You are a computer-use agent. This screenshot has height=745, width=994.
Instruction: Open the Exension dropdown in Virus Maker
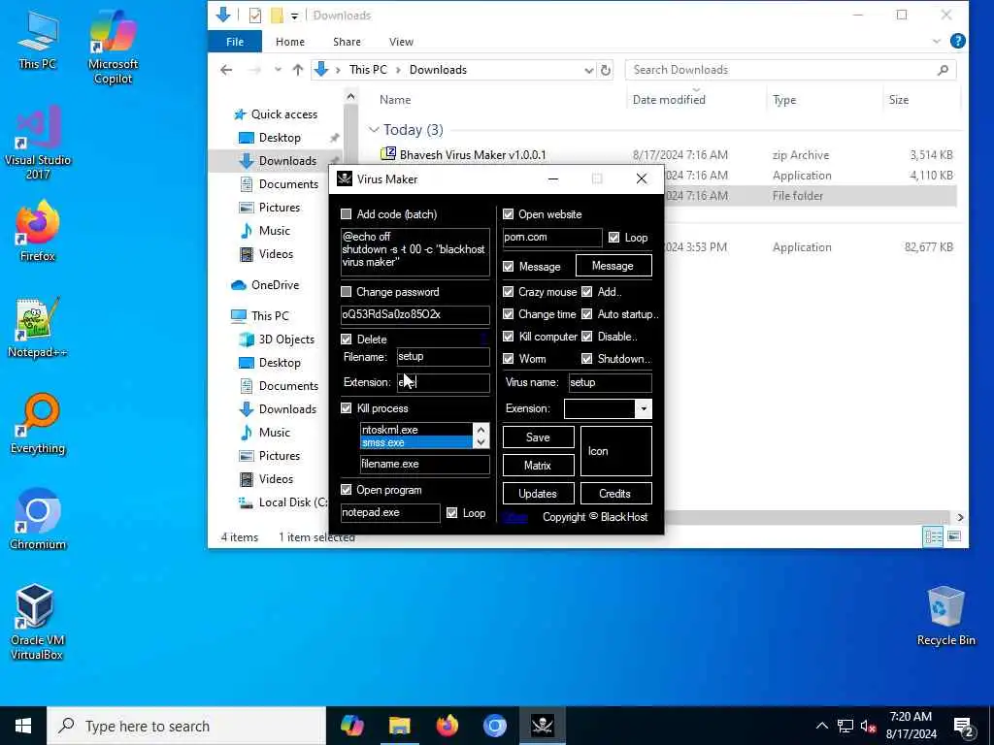[644, 408]
